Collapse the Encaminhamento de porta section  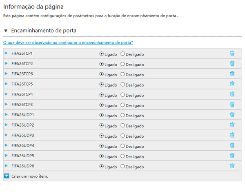click(6, 31)
